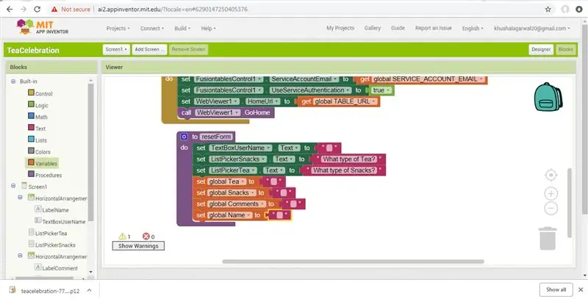
Task: Open the resetForm procedure mutator gear
Action: point(184,137)
